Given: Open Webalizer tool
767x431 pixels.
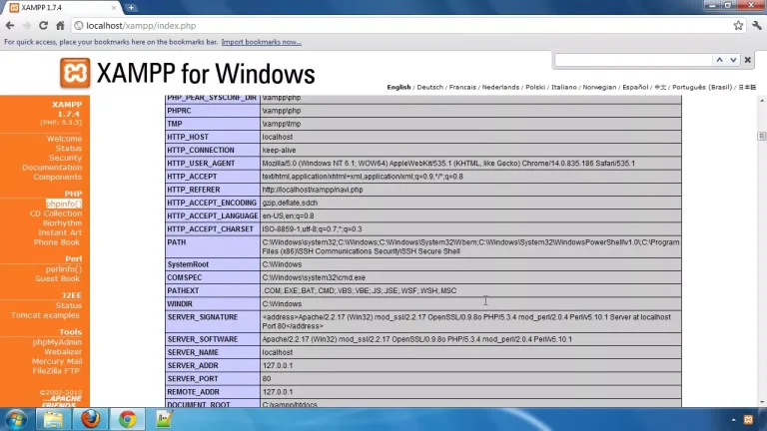Looking at the screenshot, I should pos(63,352).
